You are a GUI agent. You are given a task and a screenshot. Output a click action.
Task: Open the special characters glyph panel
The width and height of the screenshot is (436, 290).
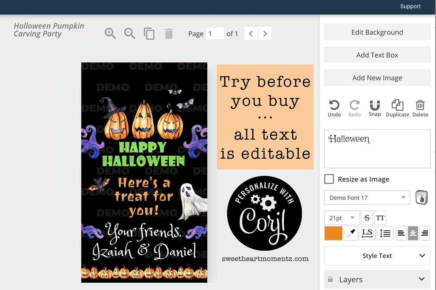point(422,198)
